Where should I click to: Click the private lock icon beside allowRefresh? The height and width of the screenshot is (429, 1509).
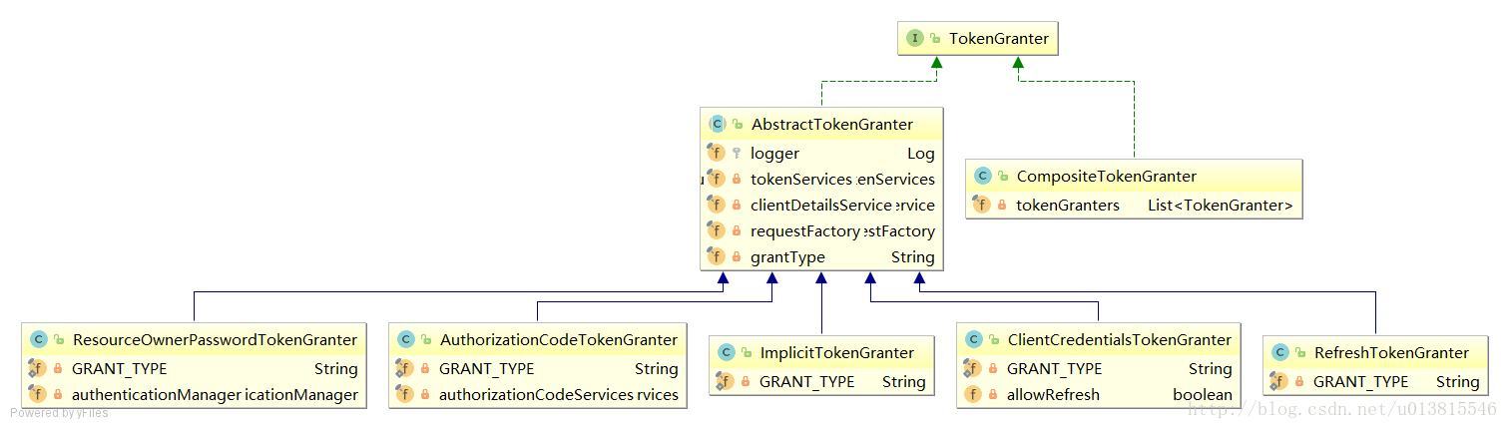(993, 395)
